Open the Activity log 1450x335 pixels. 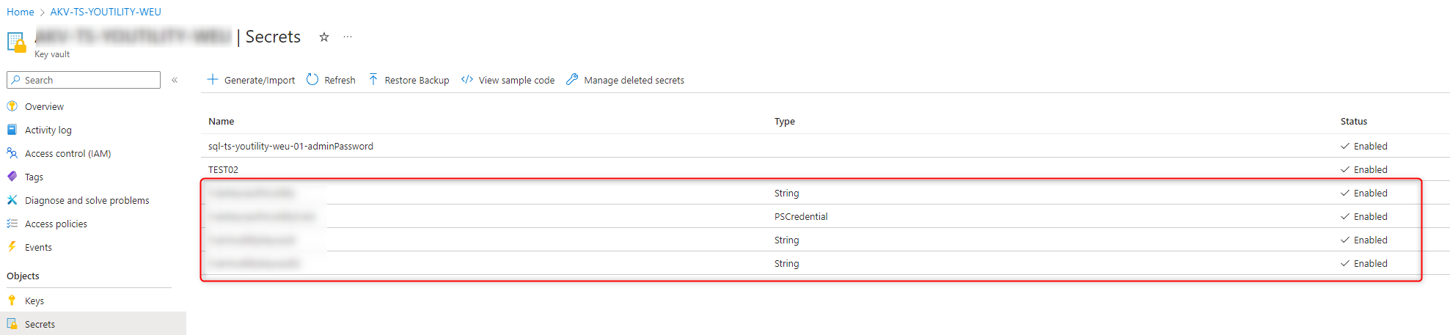(48, 130)
